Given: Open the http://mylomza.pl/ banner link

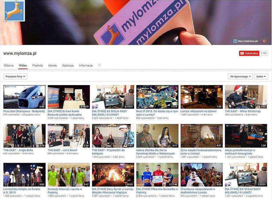Looking at the screenshot, I should [x=248, y=41].
